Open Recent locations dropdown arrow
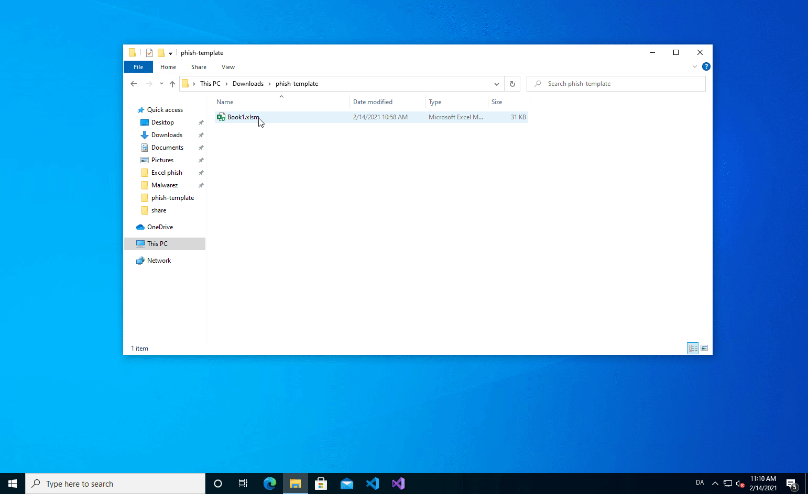Image resolution: width=808 pixels, height=494 pixels. tap(161, 84)
